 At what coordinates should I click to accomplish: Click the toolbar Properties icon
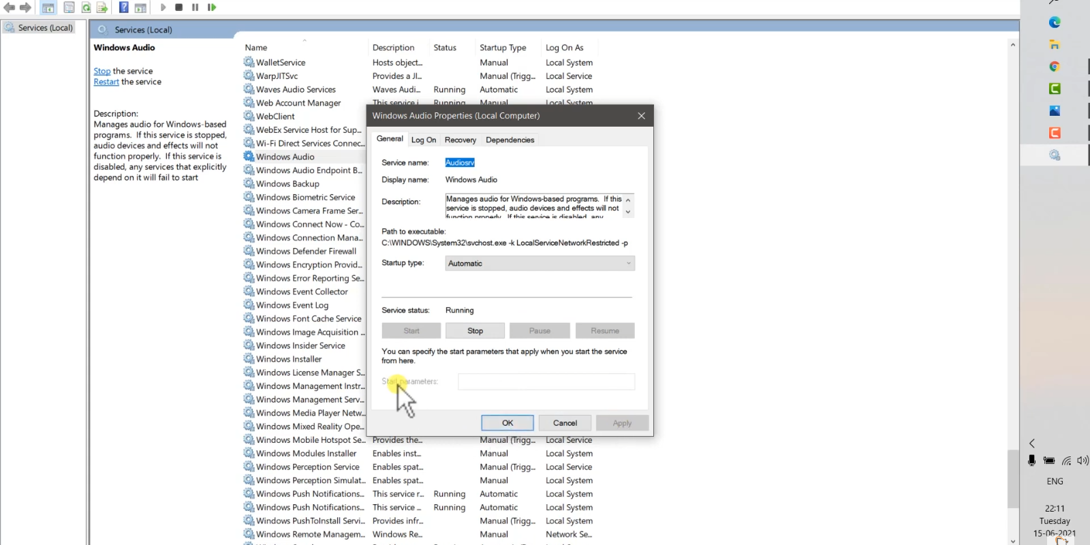[69, 7]
